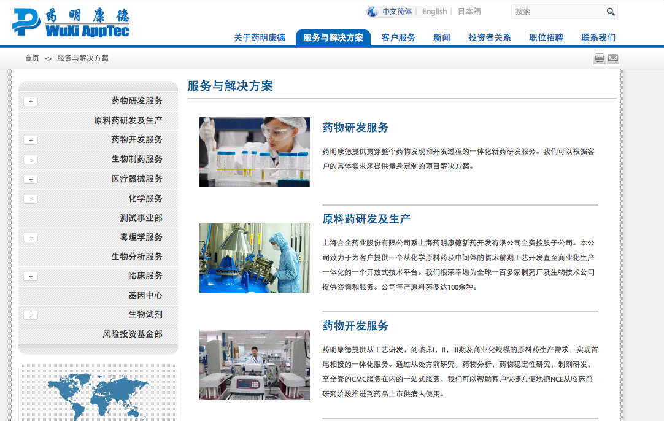Switch language to 中文简体
Image resolution: width=664 pixels, height=421 pixels.
(397, 12)
